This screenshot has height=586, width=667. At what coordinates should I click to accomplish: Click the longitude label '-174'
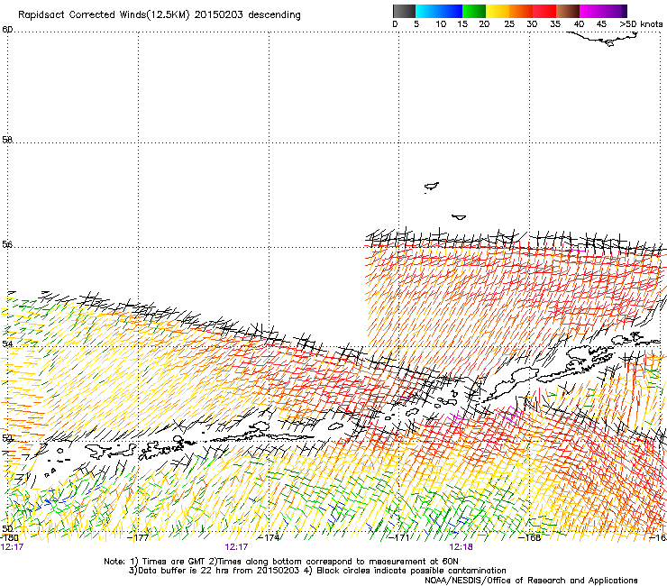(270, 537)
